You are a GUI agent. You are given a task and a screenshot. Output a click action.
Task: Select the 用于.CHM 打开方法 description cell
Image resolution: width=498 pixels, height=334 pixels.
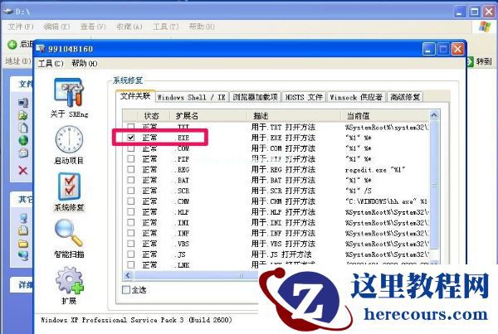(x=283, y=201)
